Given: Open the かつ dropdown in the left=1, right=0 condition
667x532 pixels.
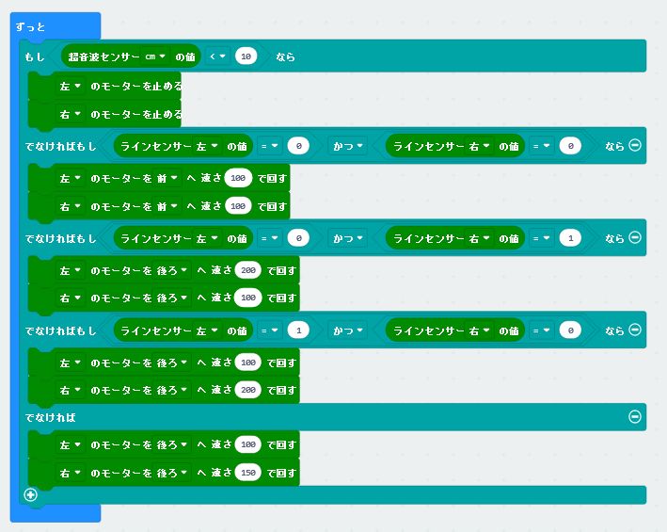Looking at the screenshot, I should click(x=347, y=330).
